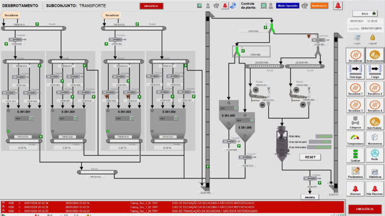This screenshot has height=216, width=385.
Task: Click green monitor icon left of header user icon
Action: [x=200, y=5]
